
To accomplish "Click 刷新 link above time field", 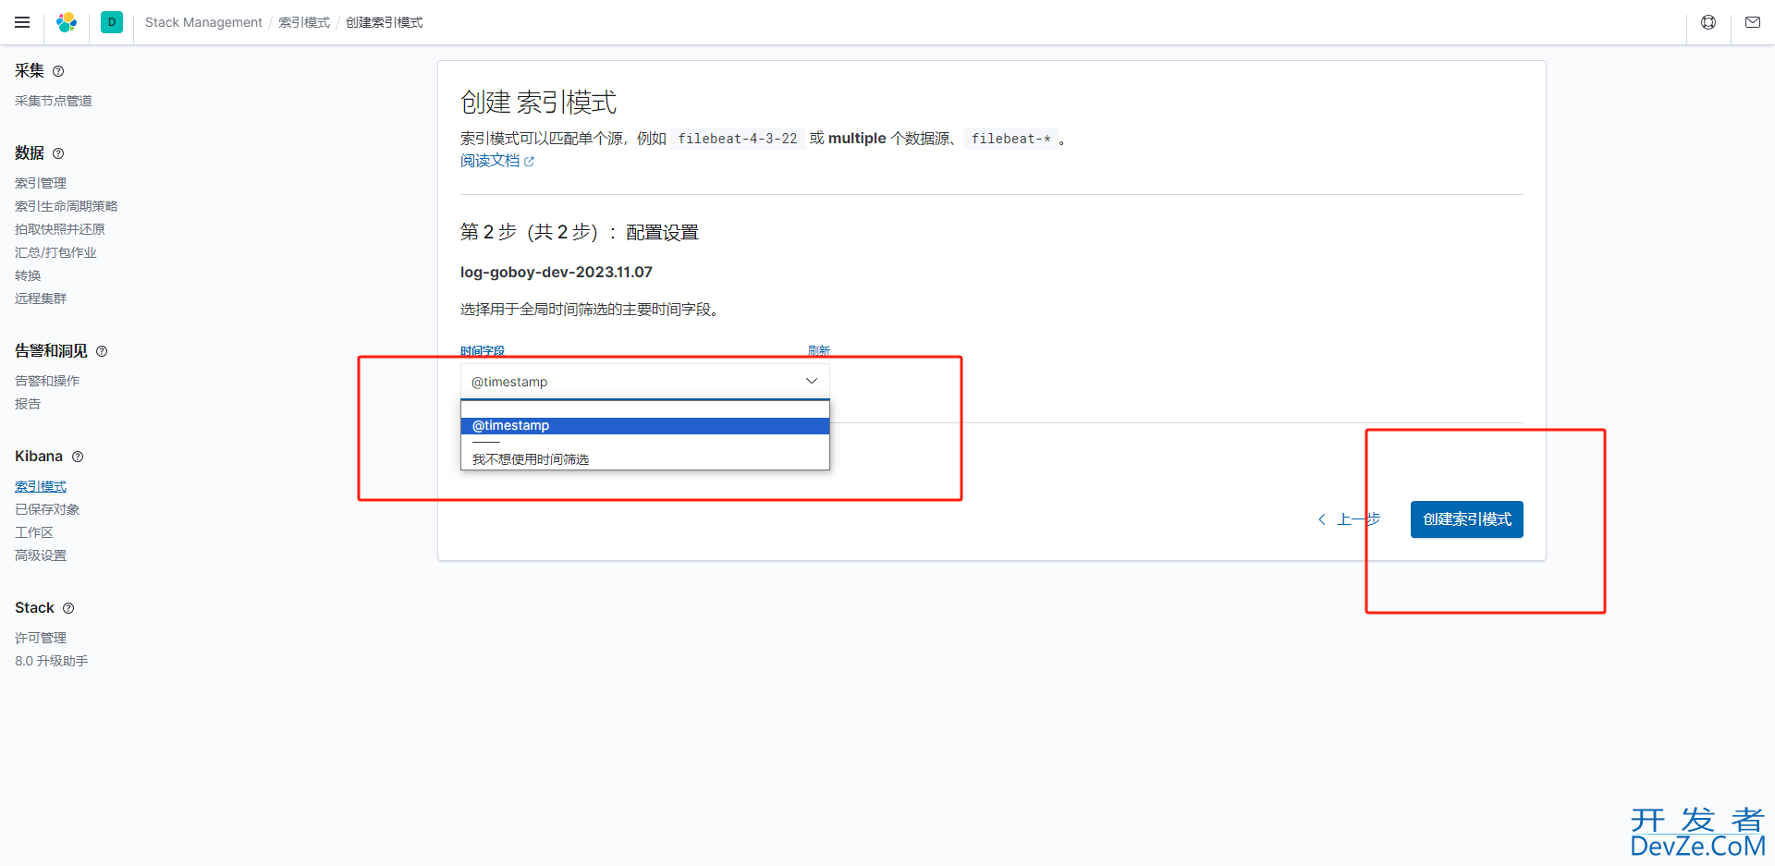I will pyautogui.click(x=819, y=351).
